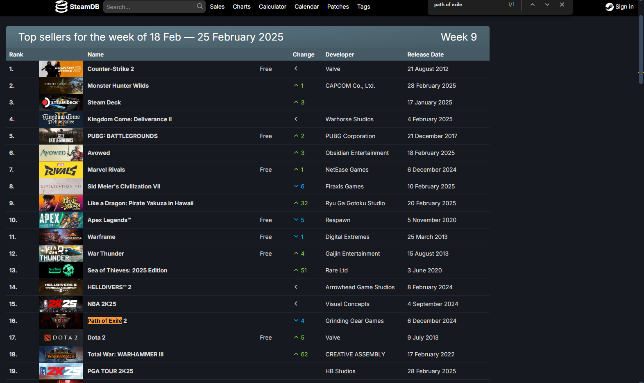Click the Week 9 heading
Image resolution: width=644 pixels, height=383 pixels.
[x=459, y=37]
